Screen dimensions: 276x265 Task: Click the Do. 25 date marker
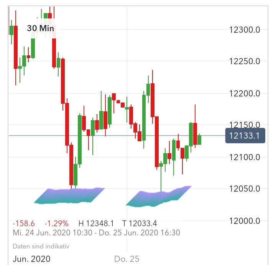click(x=127, y=259)
